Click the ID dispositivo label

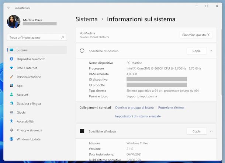(x=98, y=79)
